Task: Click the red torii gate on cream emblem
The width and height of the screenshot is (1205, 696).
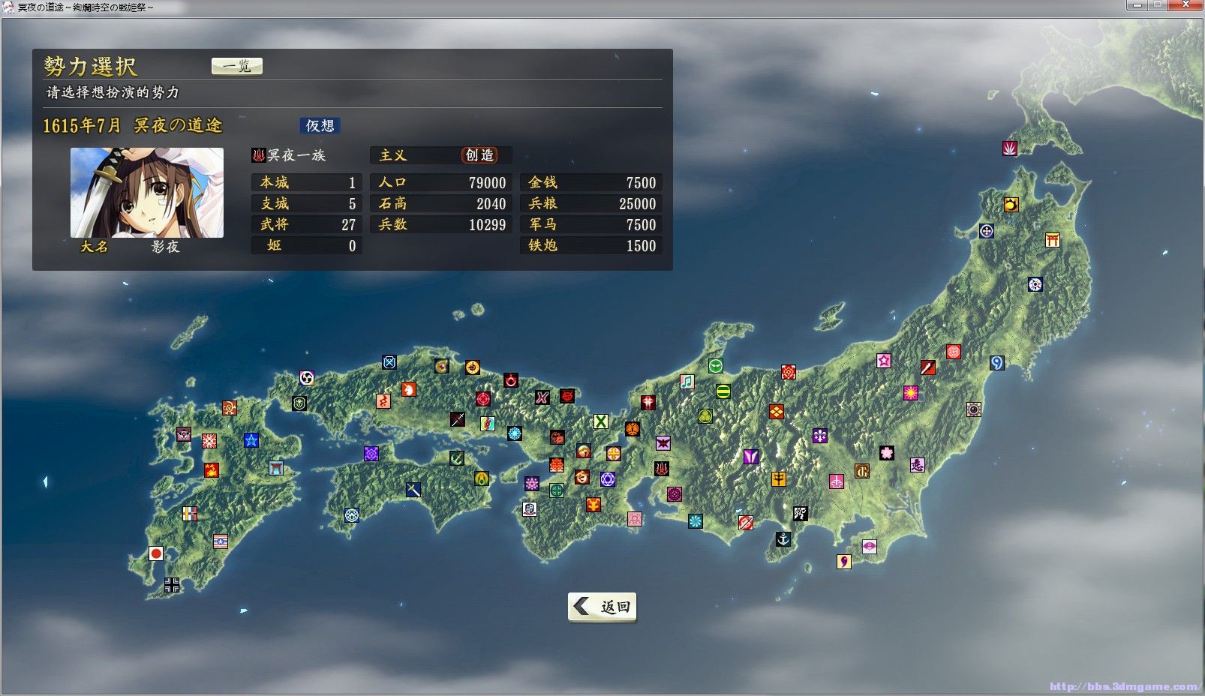Action: (x=1053, y=240)
